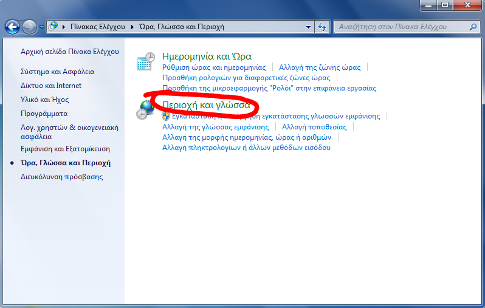The height and width of the screenshot is (308, 485).
Task: Click inside the Αναζήτηση στον Πίνακα Ελέγχου search field
Action: pos(401,27)
